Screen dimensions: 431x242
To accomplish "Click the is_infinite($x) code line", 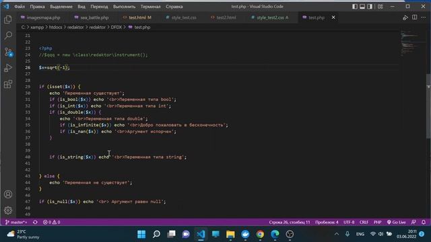I will tap(143, 125).
